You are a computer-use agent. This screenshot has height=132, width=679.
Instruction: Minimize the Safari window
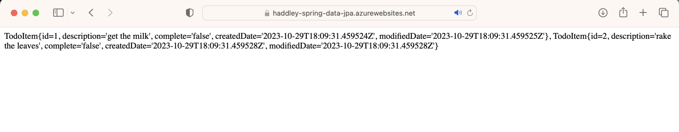[25, 13]
